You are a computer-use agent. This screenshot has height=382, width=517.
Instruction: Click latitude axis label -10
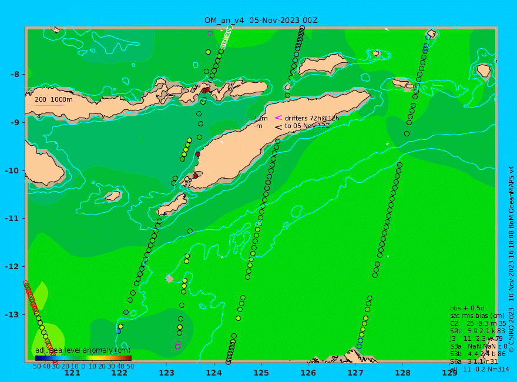(x=12, y=170)
